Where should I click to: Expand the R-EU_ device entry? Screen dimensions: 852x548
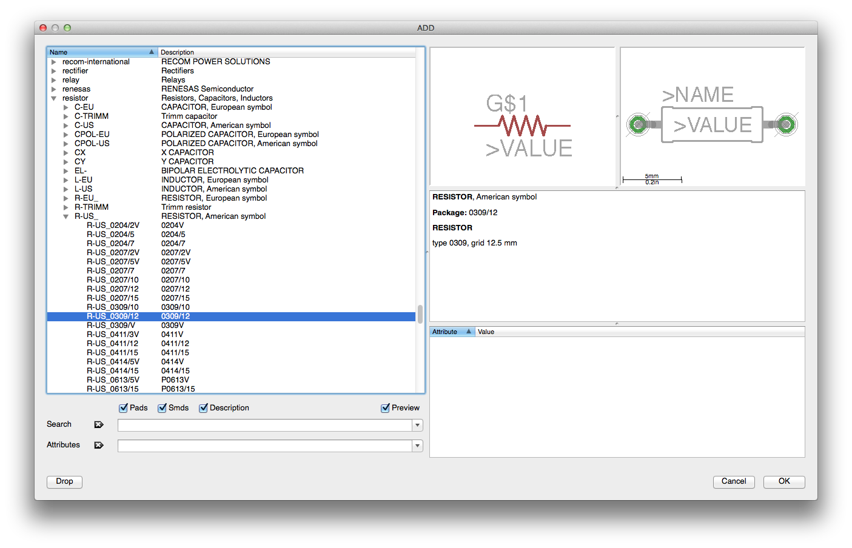coord(66,198)
